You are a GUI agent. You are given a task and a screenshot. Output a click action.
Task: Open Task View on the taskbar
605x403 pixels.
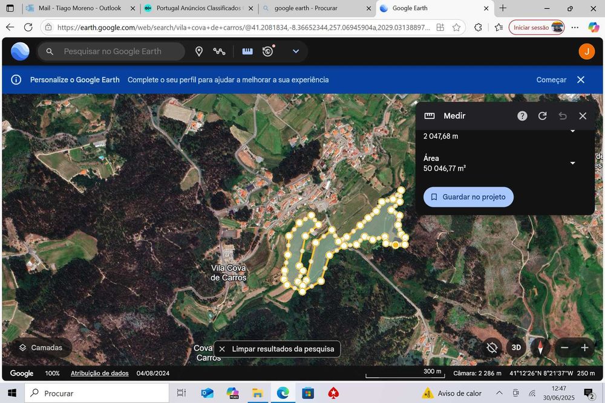(181, 393)
